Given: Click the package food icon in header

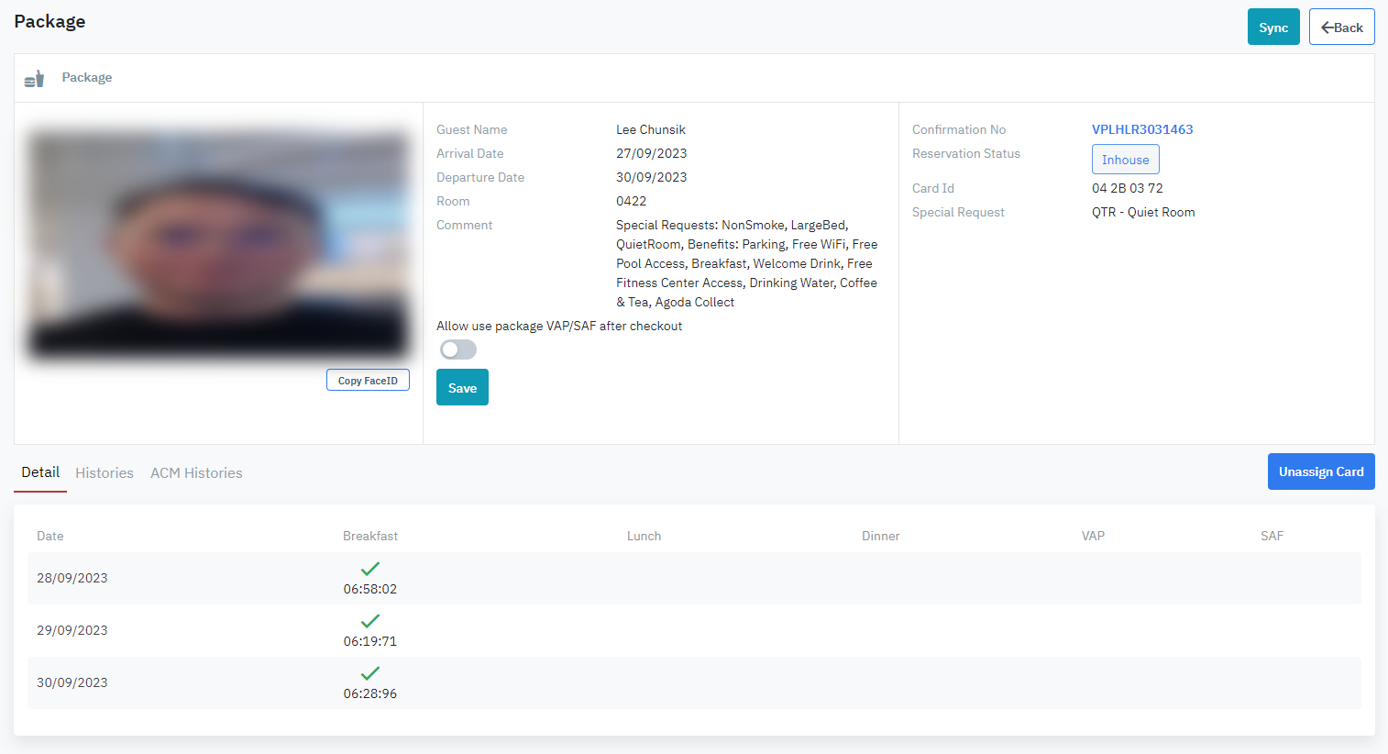Looking at the screenshot, I should [34, 79].
